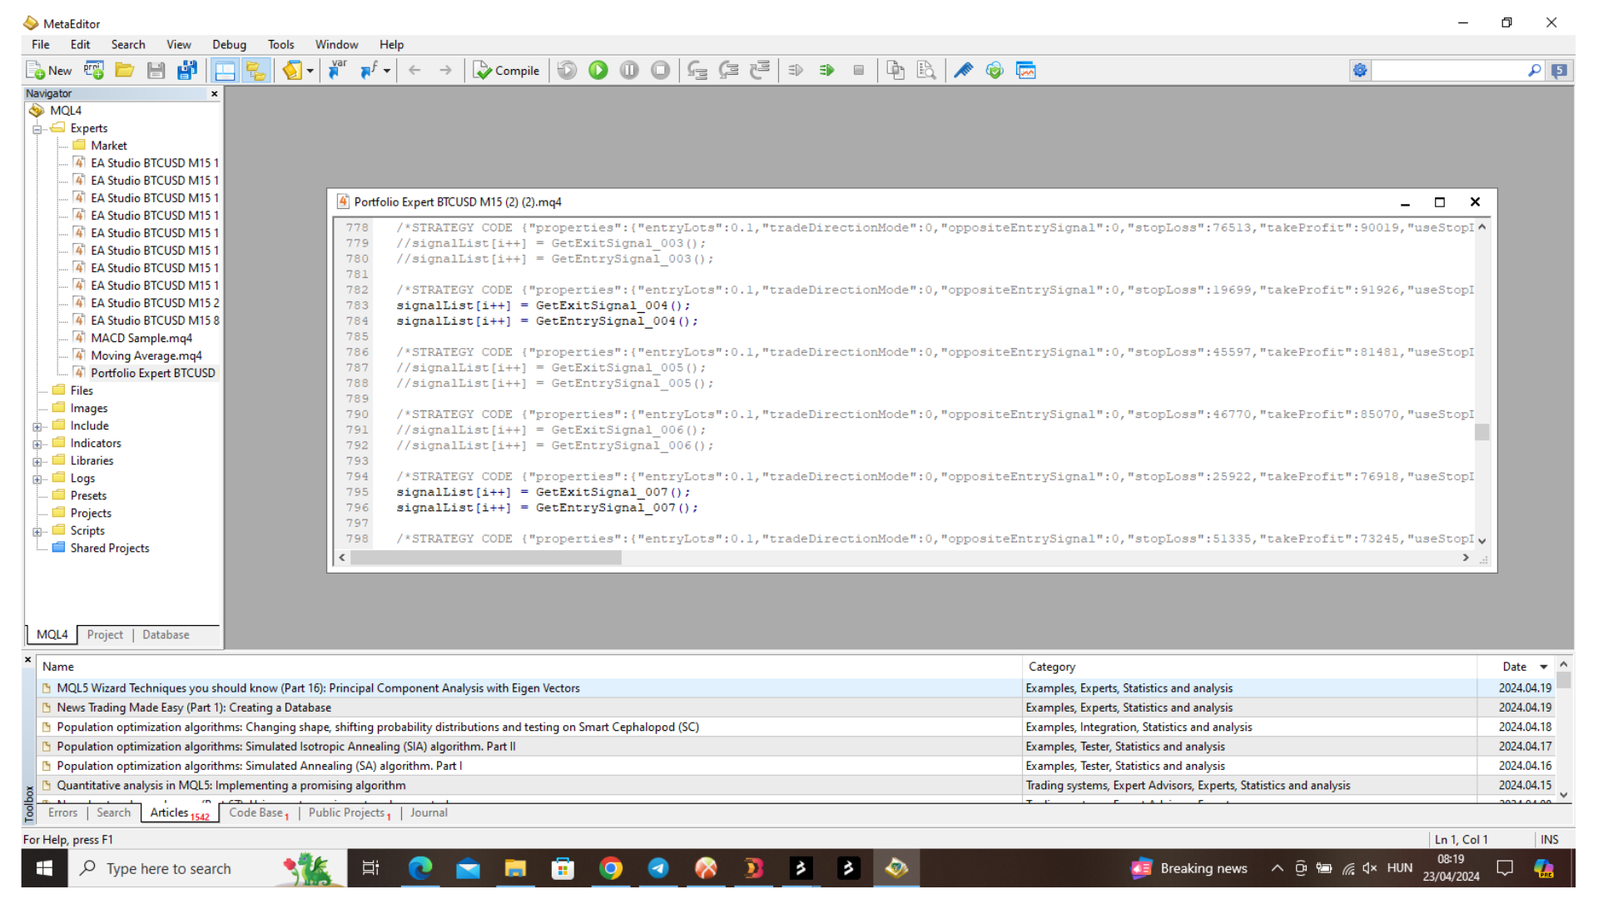Click the Save All icon
This screenshot has height=899, width=1598.
click(187, 71)
